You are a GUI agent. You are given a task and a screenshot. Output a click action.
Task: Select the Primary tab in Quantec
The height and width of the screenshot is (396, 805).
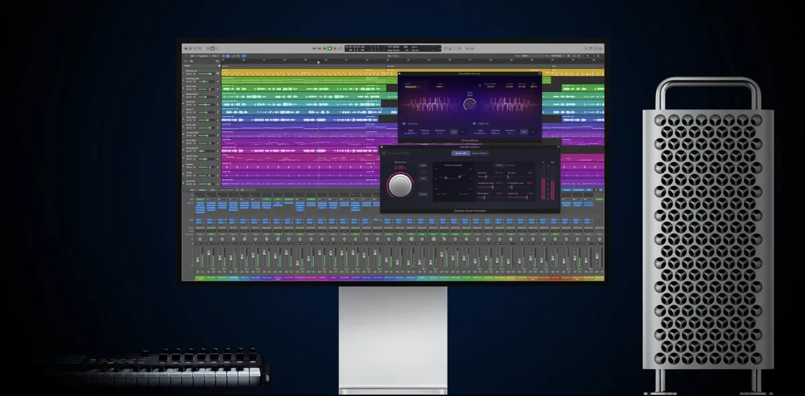pos(499,165)
